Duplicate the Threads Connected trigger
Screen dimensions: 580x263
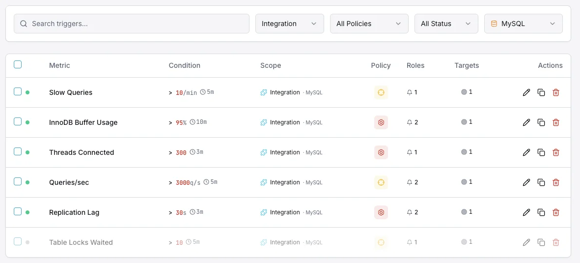click(x=541, y=152)
